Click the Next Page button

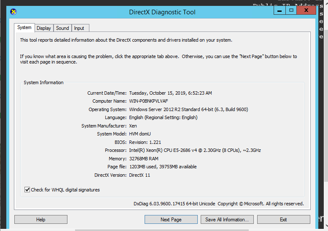click(x=171, y=220)
